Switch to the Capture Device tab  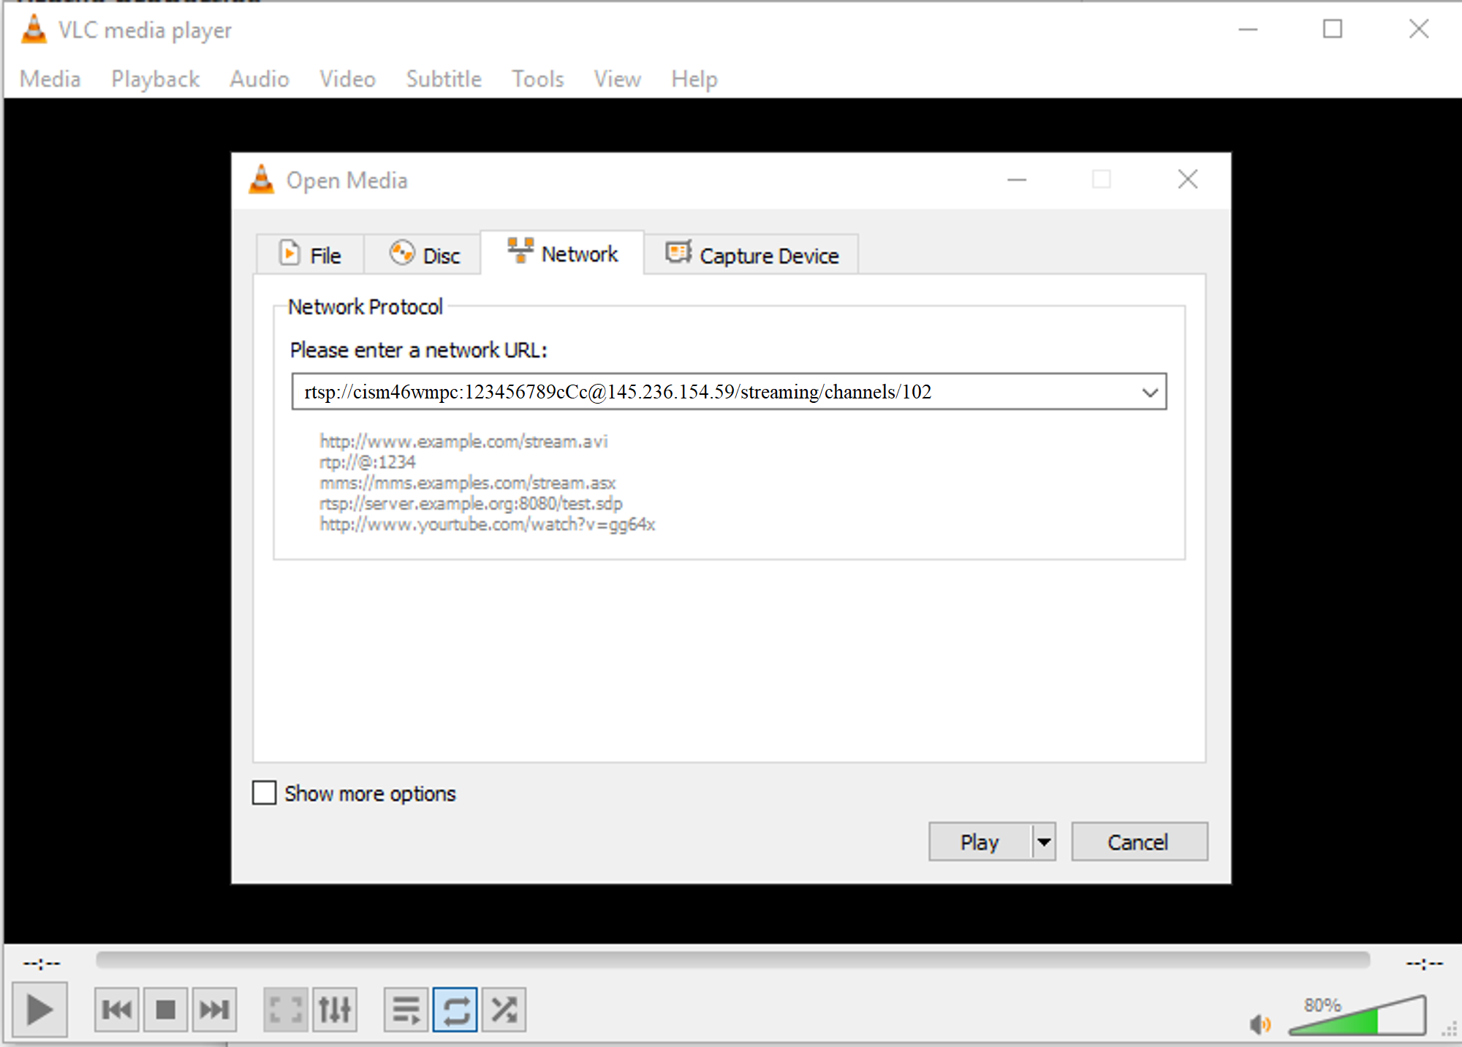coord(751,255)
